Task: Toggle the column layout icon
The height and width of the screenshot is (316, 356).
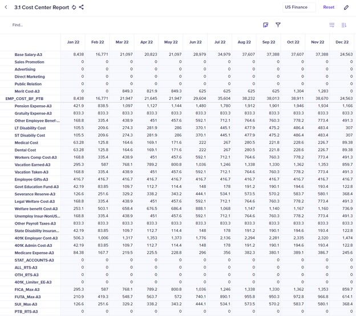Action: click(331, 25)
